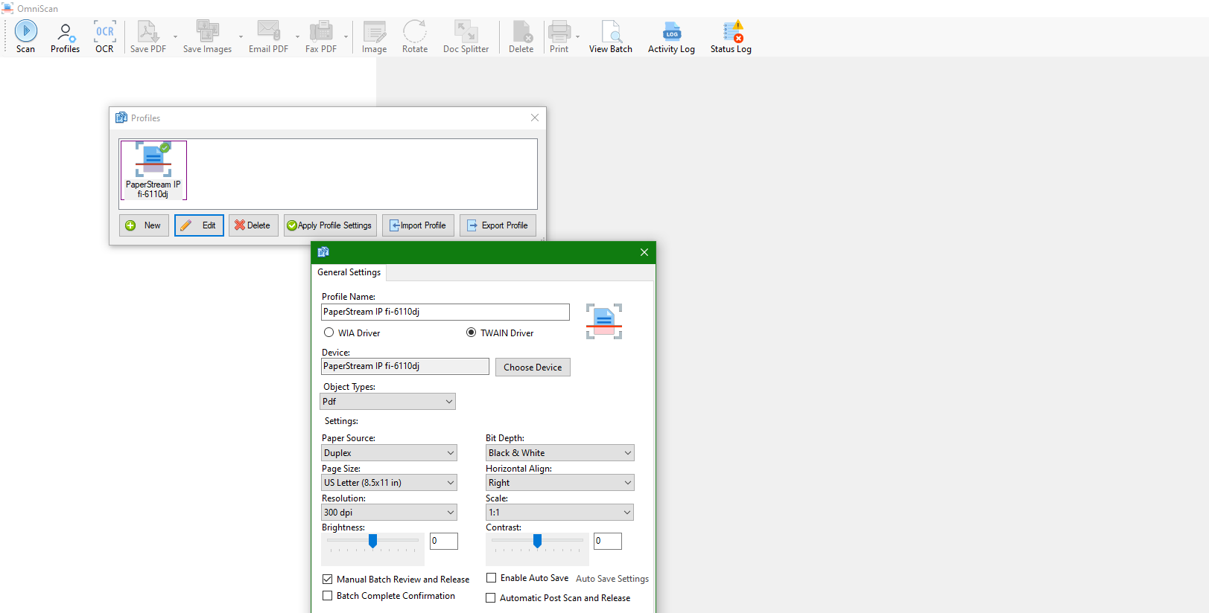
Task: Open the Doc Splitter tool
Action: (x=466, y=36)
